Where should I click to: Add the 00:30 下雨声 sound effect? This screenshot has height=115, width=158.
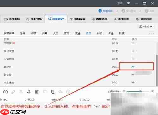[133, 43]
